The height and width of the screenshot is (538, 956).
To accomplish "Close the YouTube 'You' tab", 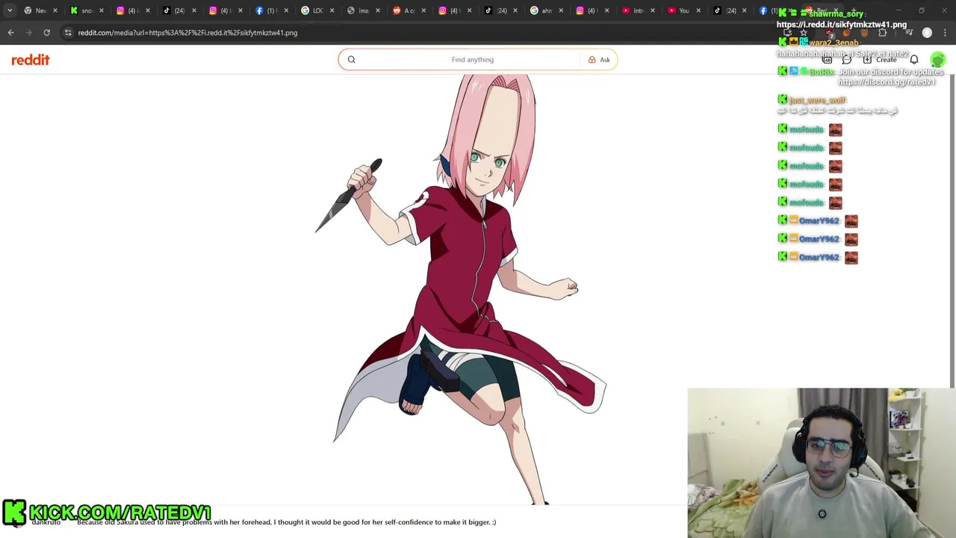I will [x=698, y=10].
